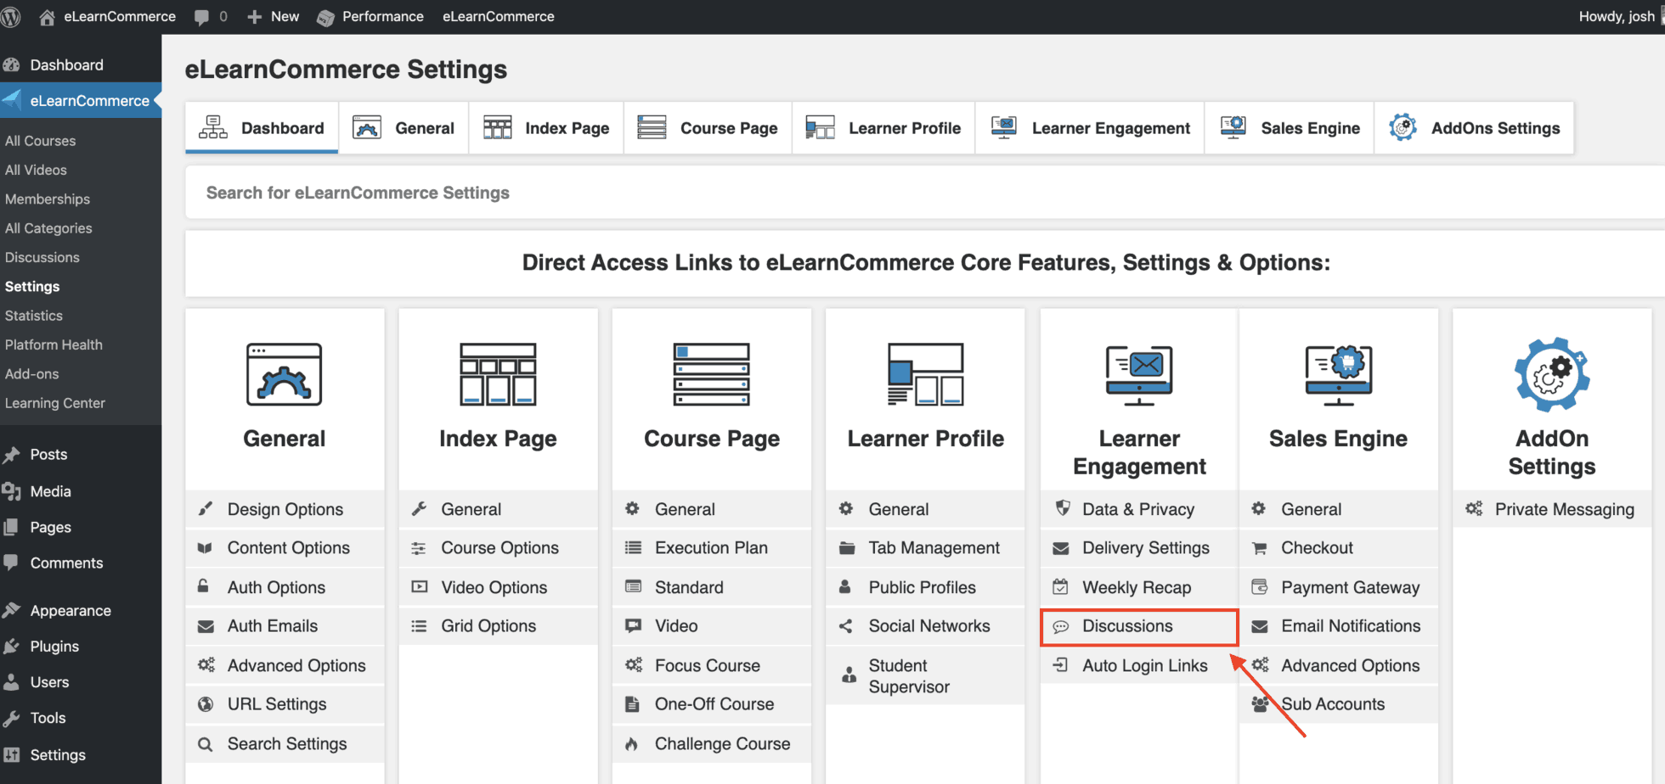
Task: Click the large General gear window icon
Action: [284, 374]
